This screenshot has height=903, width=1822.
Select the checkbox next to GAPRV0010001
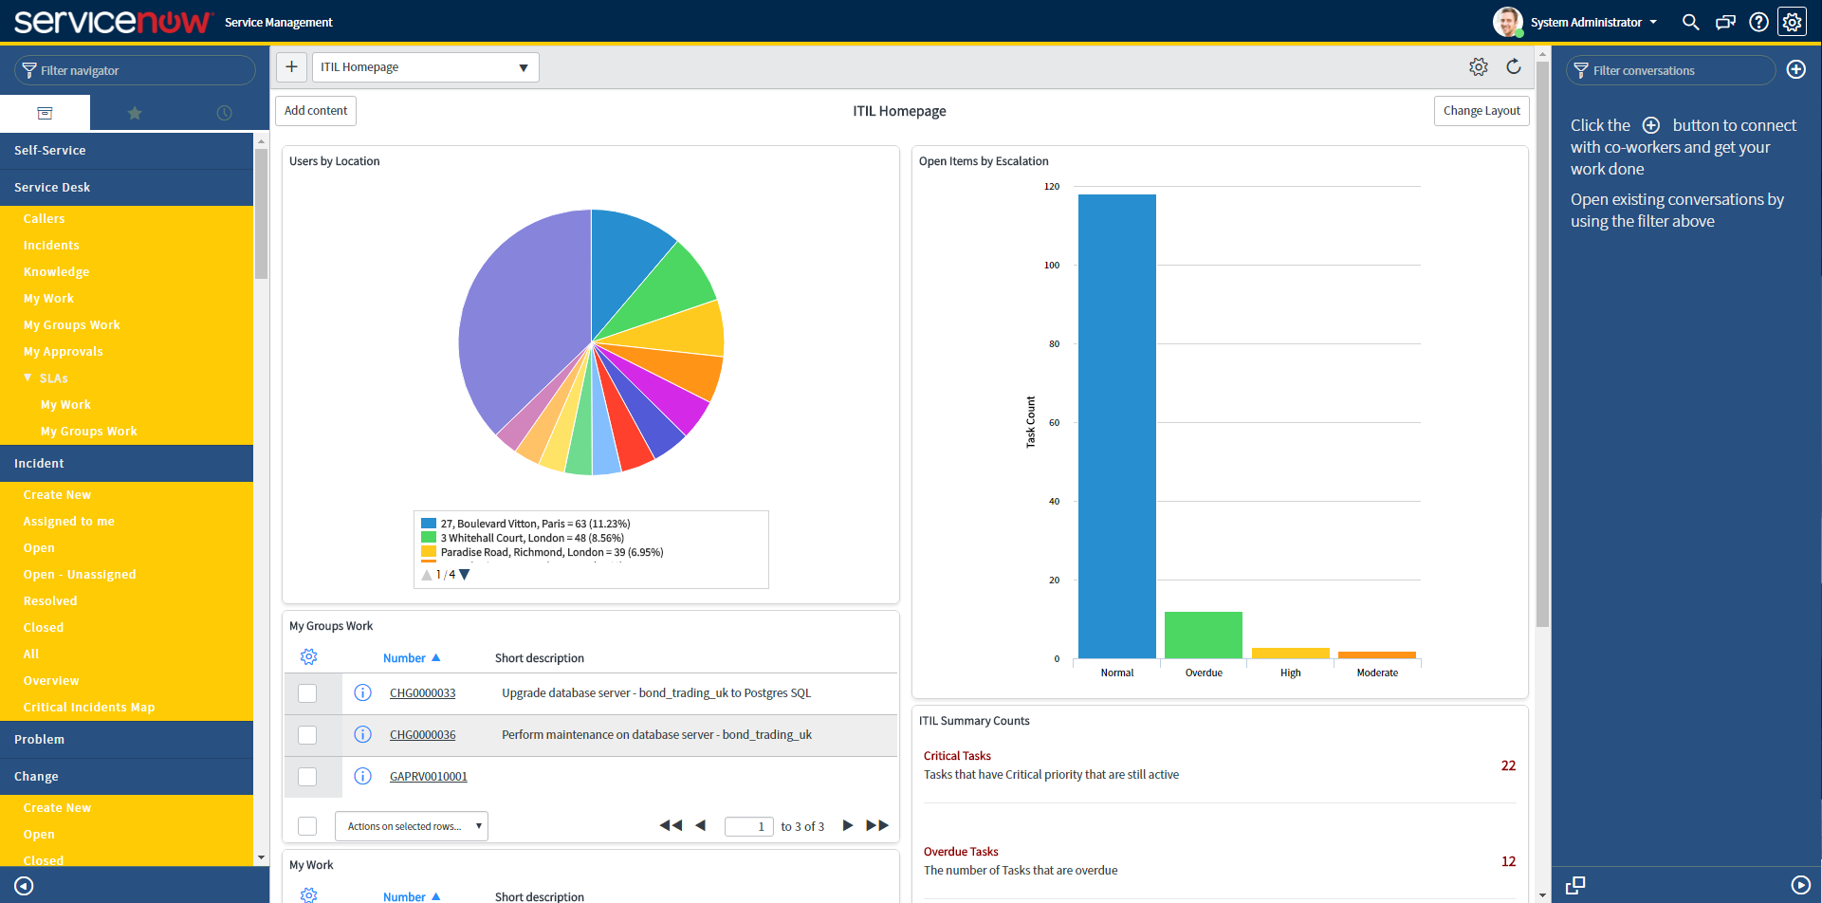(x=307, y=776)
